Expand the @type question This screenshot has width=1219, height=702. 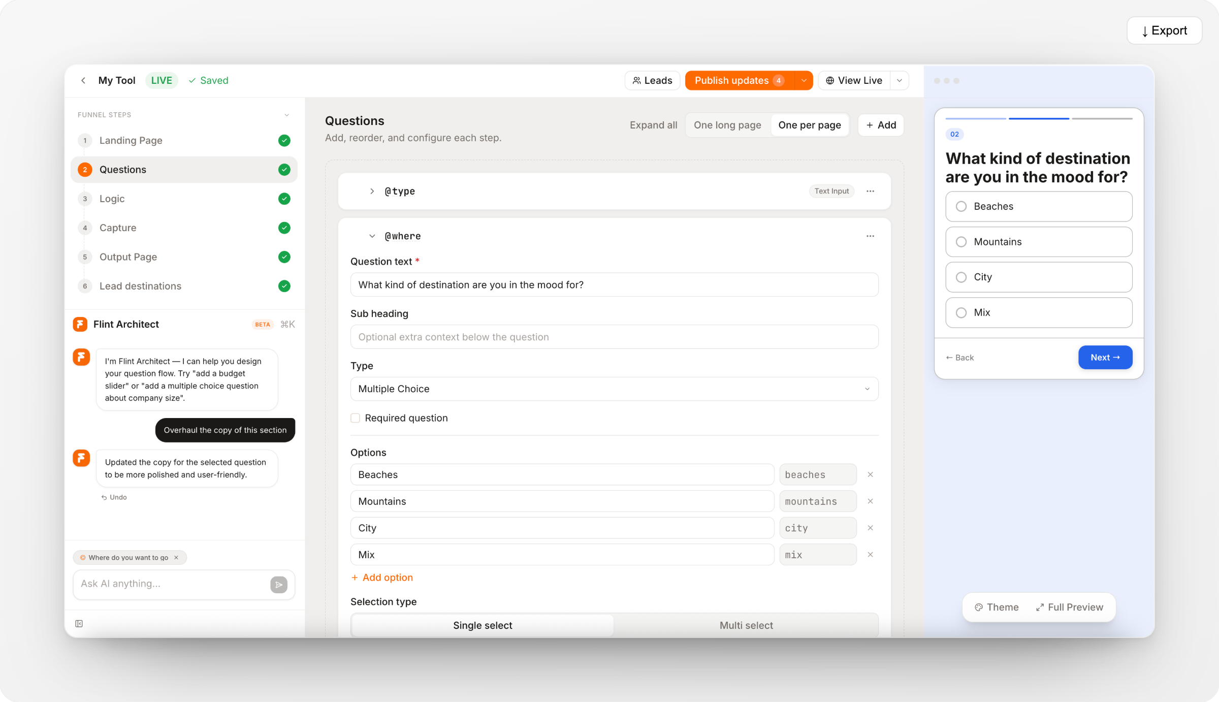pyautogui.click(x=372, y=191)
